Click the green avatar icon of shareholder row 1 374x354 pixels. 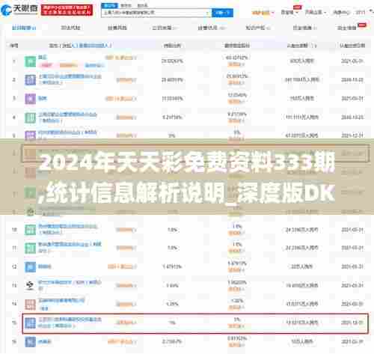pos(30,61)
